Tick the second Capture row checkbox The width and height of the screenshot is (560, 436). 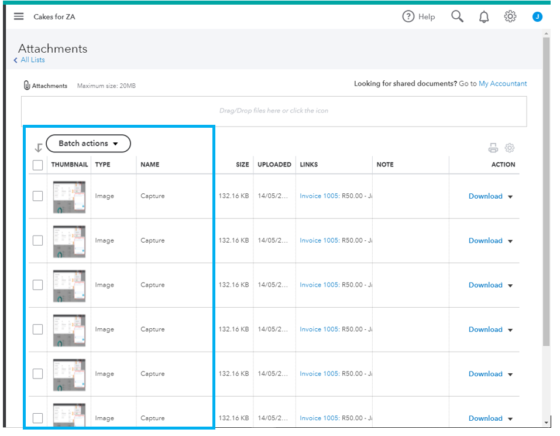37,240
